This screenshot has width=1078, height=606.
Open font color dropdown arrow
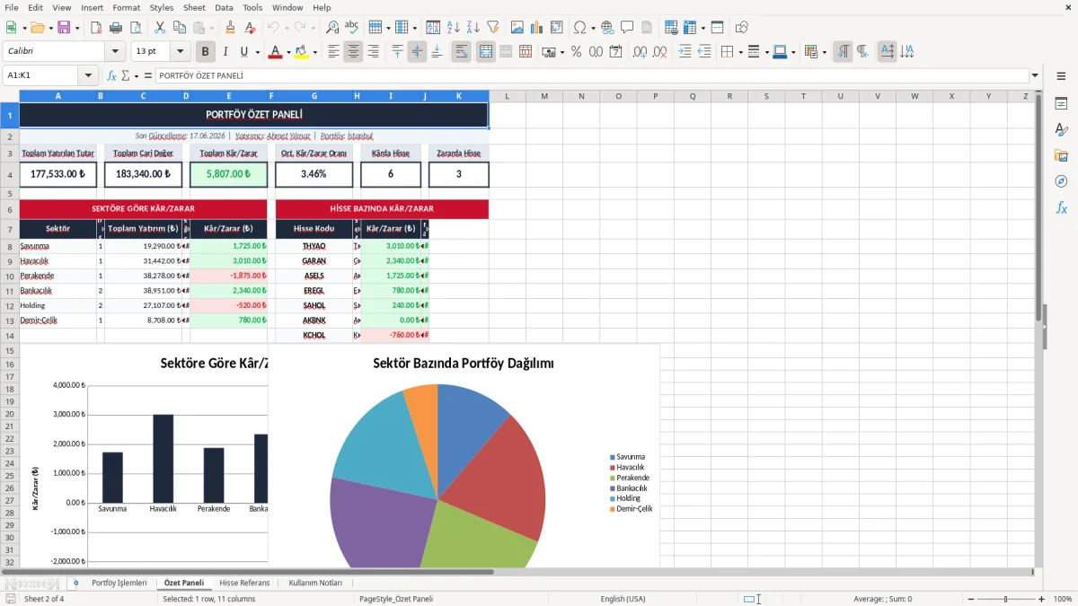pyautogui.click(x=287, y=52)
